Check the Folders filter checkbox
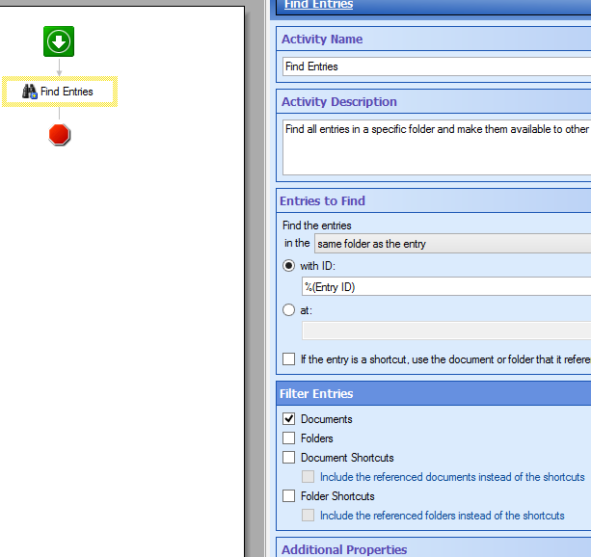The height and width of the screenshot is (557, 591). click(x=289, y=438)
